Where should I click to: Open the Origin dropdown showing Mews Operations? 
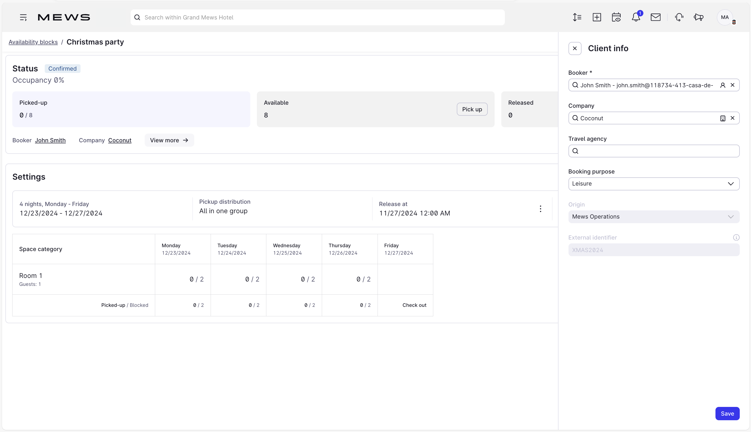(731, 216)
